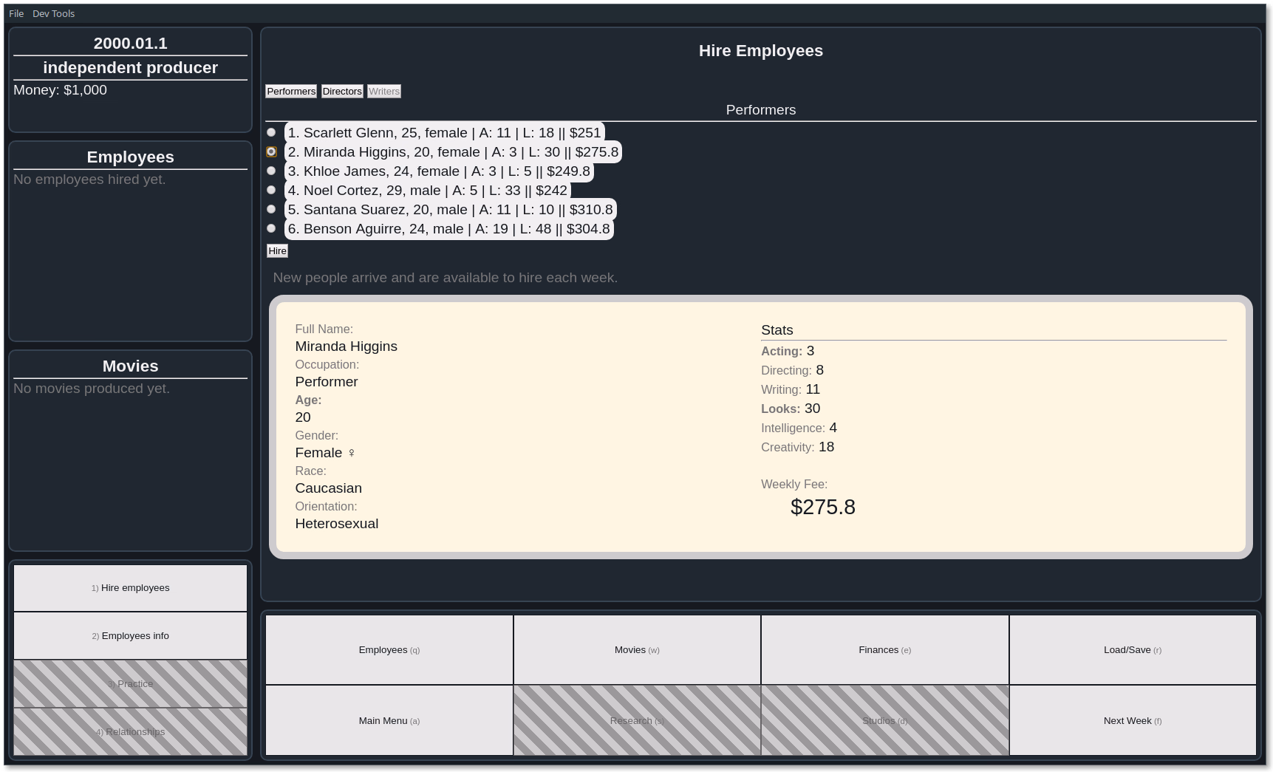The image size is (1273, 772).
Task: Select the Miranda Higgins radio button
Action: (271, 151)
